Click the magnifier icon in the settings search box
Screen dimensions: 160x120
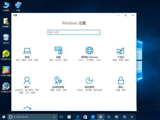tap(98, 32)
